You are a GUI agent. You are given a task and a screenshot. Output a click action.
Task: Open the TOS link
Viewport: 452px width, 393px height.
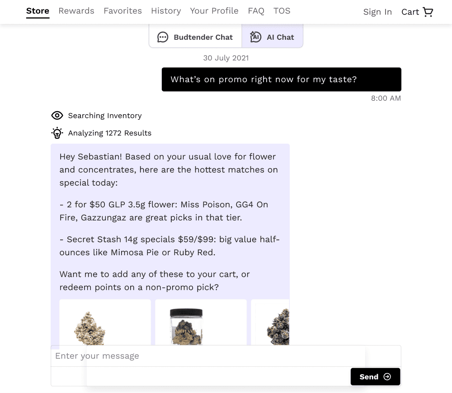coord(282,11)
